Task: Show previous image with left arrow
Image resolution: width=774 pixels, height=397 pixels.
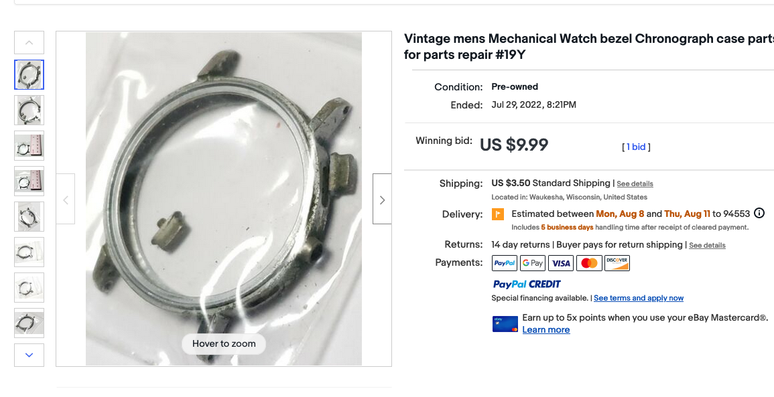Action: point(66,200)
